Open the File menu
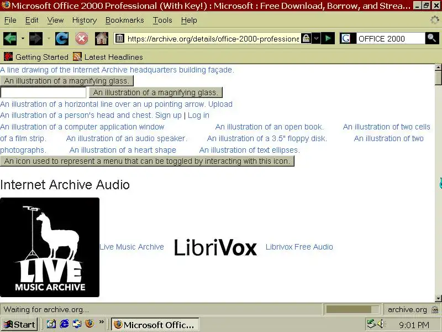The width and height of the screenshot is (442, 332). coord(10,20)
